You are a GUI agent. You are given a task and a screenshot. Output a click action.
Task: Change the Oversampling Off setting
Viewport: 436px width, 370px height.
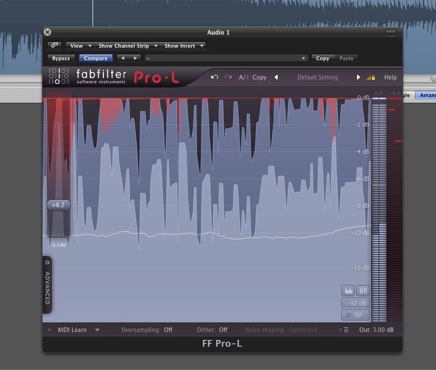[168, 330]
